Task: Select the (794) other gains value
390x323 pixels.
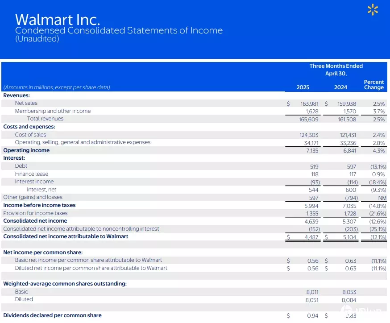Action: tap(352, 198)
